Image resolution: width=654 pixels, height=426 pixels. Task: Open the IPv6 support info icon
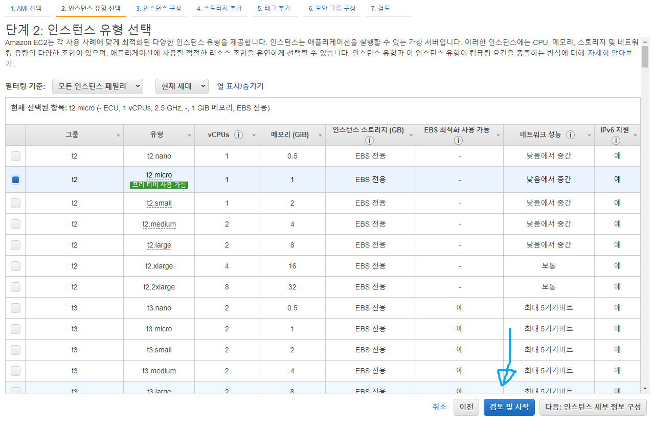[616, 140]
